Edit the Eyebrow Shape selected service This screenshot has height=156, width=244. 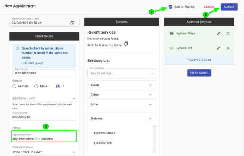click(x=218, y=34)
